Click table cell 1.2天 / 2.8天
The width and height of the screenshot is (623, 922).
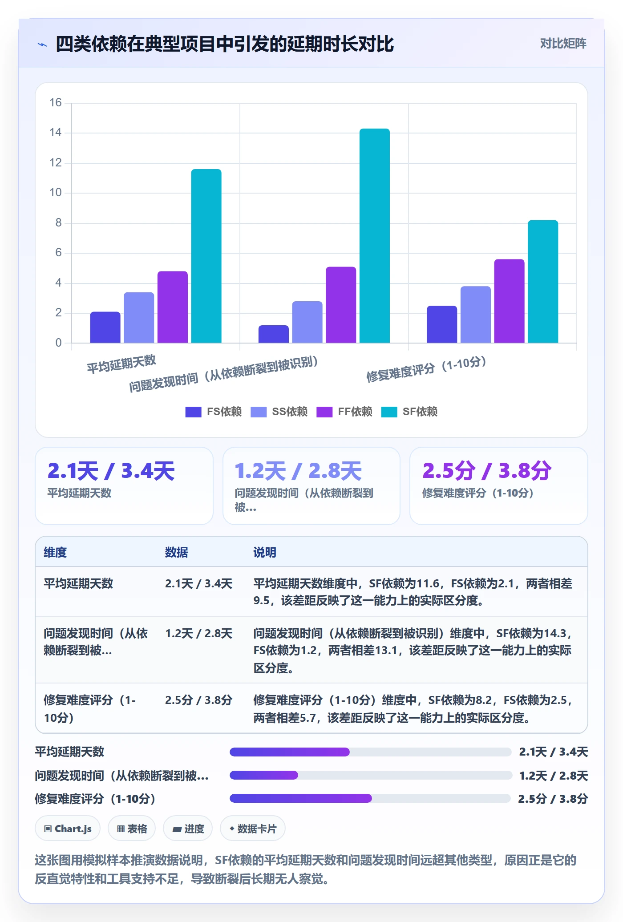[x=199, y=633]
